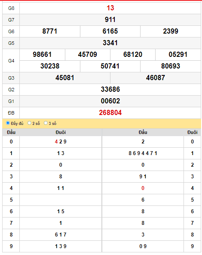This screenshot has height=255, width=202.
Task: Click the special prize number 268804
Action: point(110,113)
